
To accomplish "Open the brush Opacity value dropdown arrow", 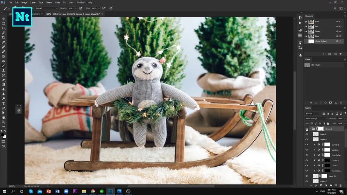I will point(76,8).
